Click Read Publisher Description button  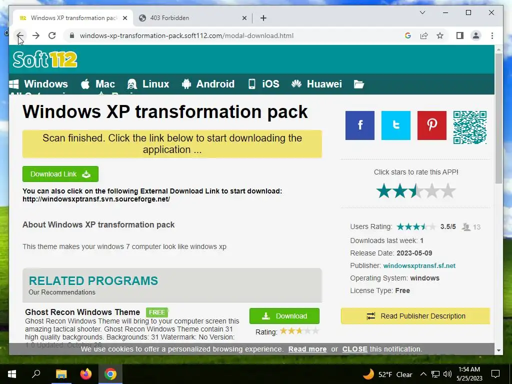pyautogui.click(x=415, y=316)
